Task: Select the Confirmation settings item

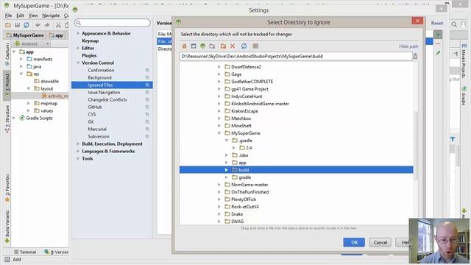Action: click(101, 71)
